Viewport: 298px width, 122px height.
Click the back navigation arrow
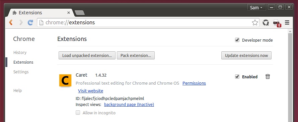[11, 23]
